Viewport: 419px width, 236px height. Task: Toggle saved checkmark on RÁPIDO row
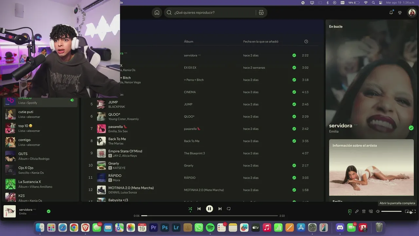294,178
